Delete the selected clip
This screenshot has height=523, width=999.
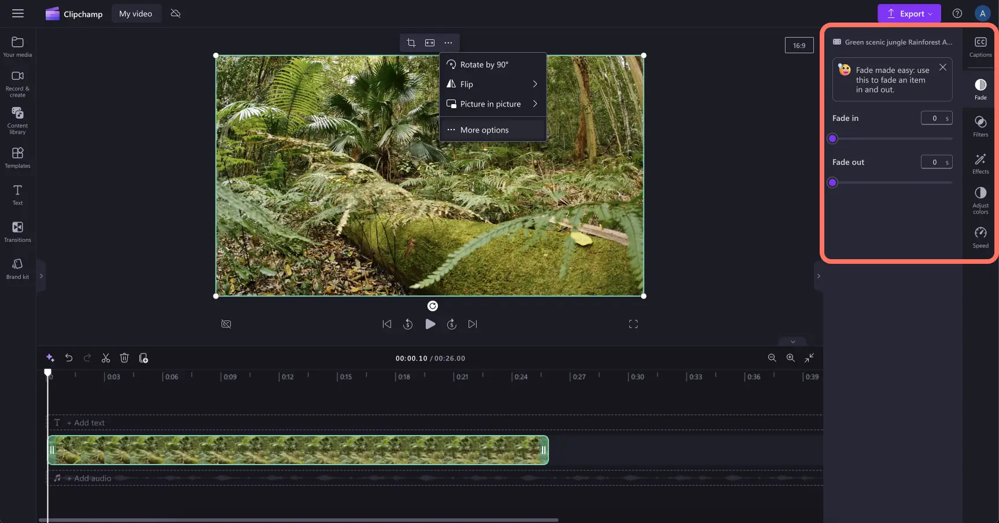click(124, 358)
